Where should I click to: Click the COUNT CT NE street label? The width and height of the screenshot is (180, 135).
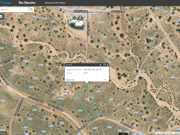[x=88, y=29]
